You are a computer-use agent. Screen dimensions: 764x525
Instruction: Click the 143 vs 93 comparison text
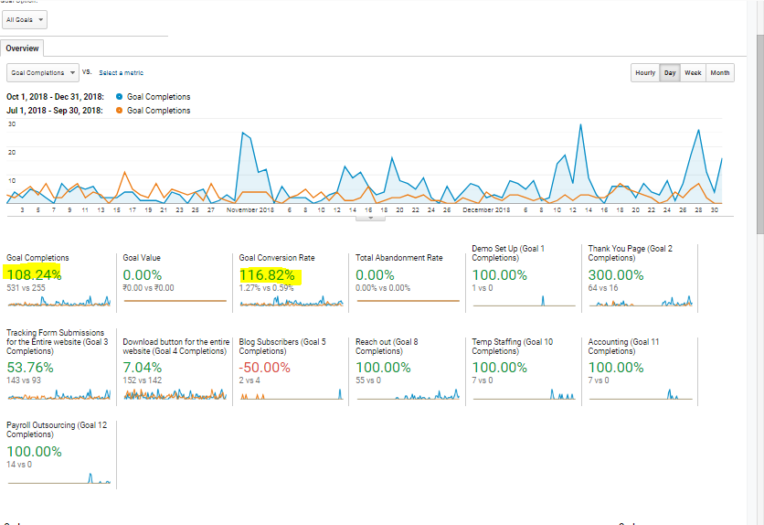pos(24,380)
